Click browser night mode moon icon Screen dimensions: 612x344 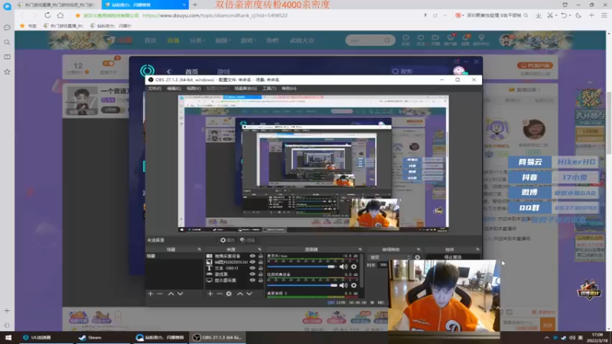pos(579,15)
